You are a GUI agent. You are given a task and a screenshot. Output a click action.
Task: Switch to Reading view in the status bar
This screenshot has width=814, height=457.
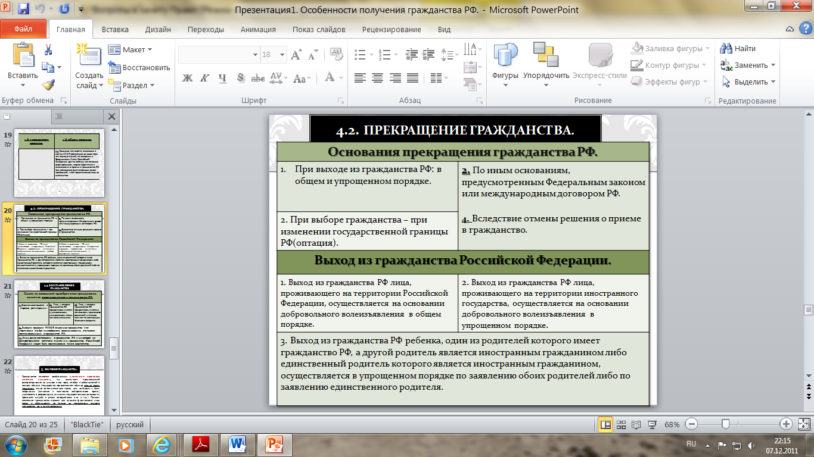pyautogui.click(x=637, y=425)
